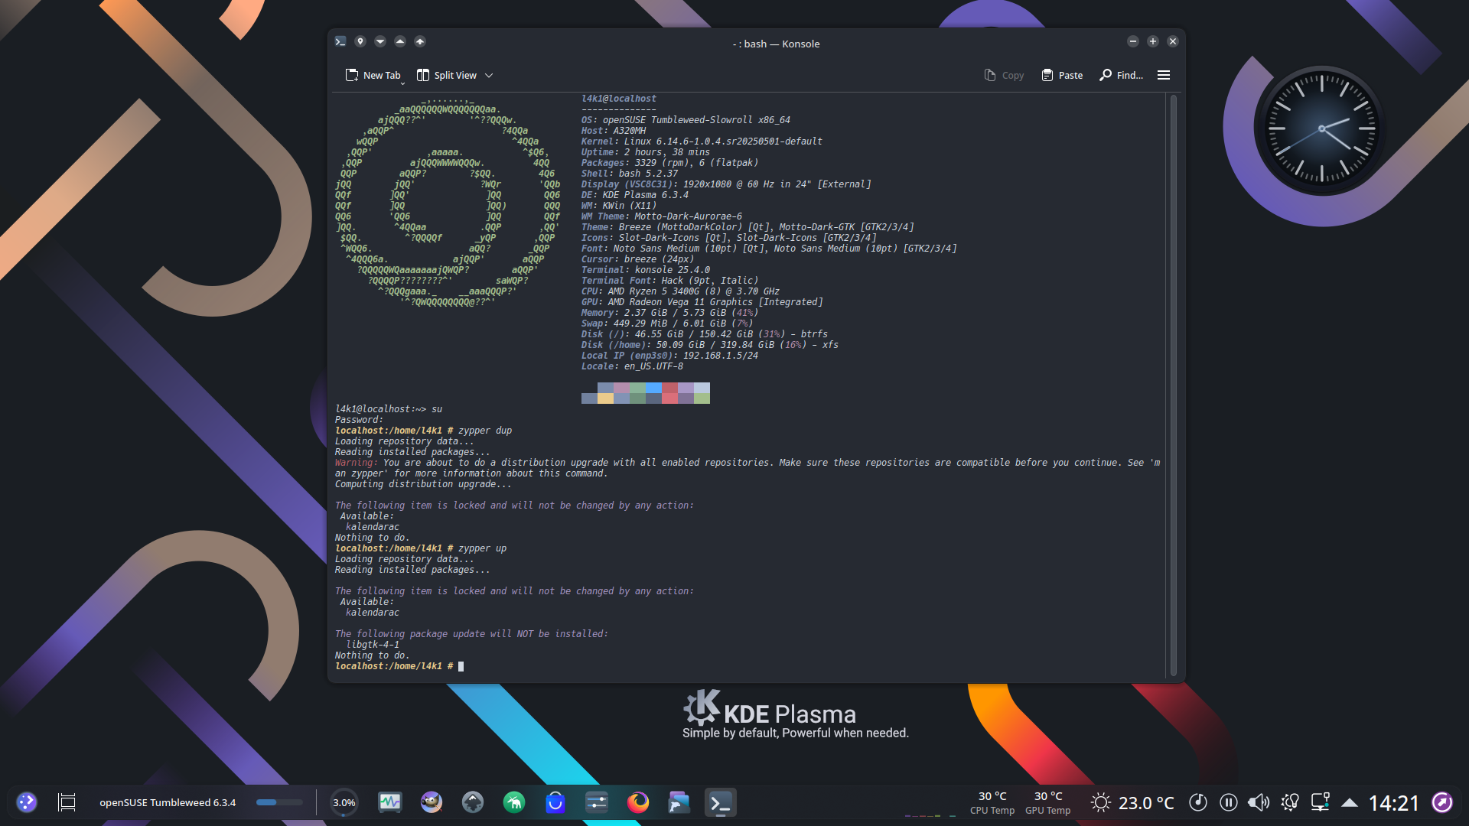Click the 'libgtk-4-1' package name

click(373, 645)
